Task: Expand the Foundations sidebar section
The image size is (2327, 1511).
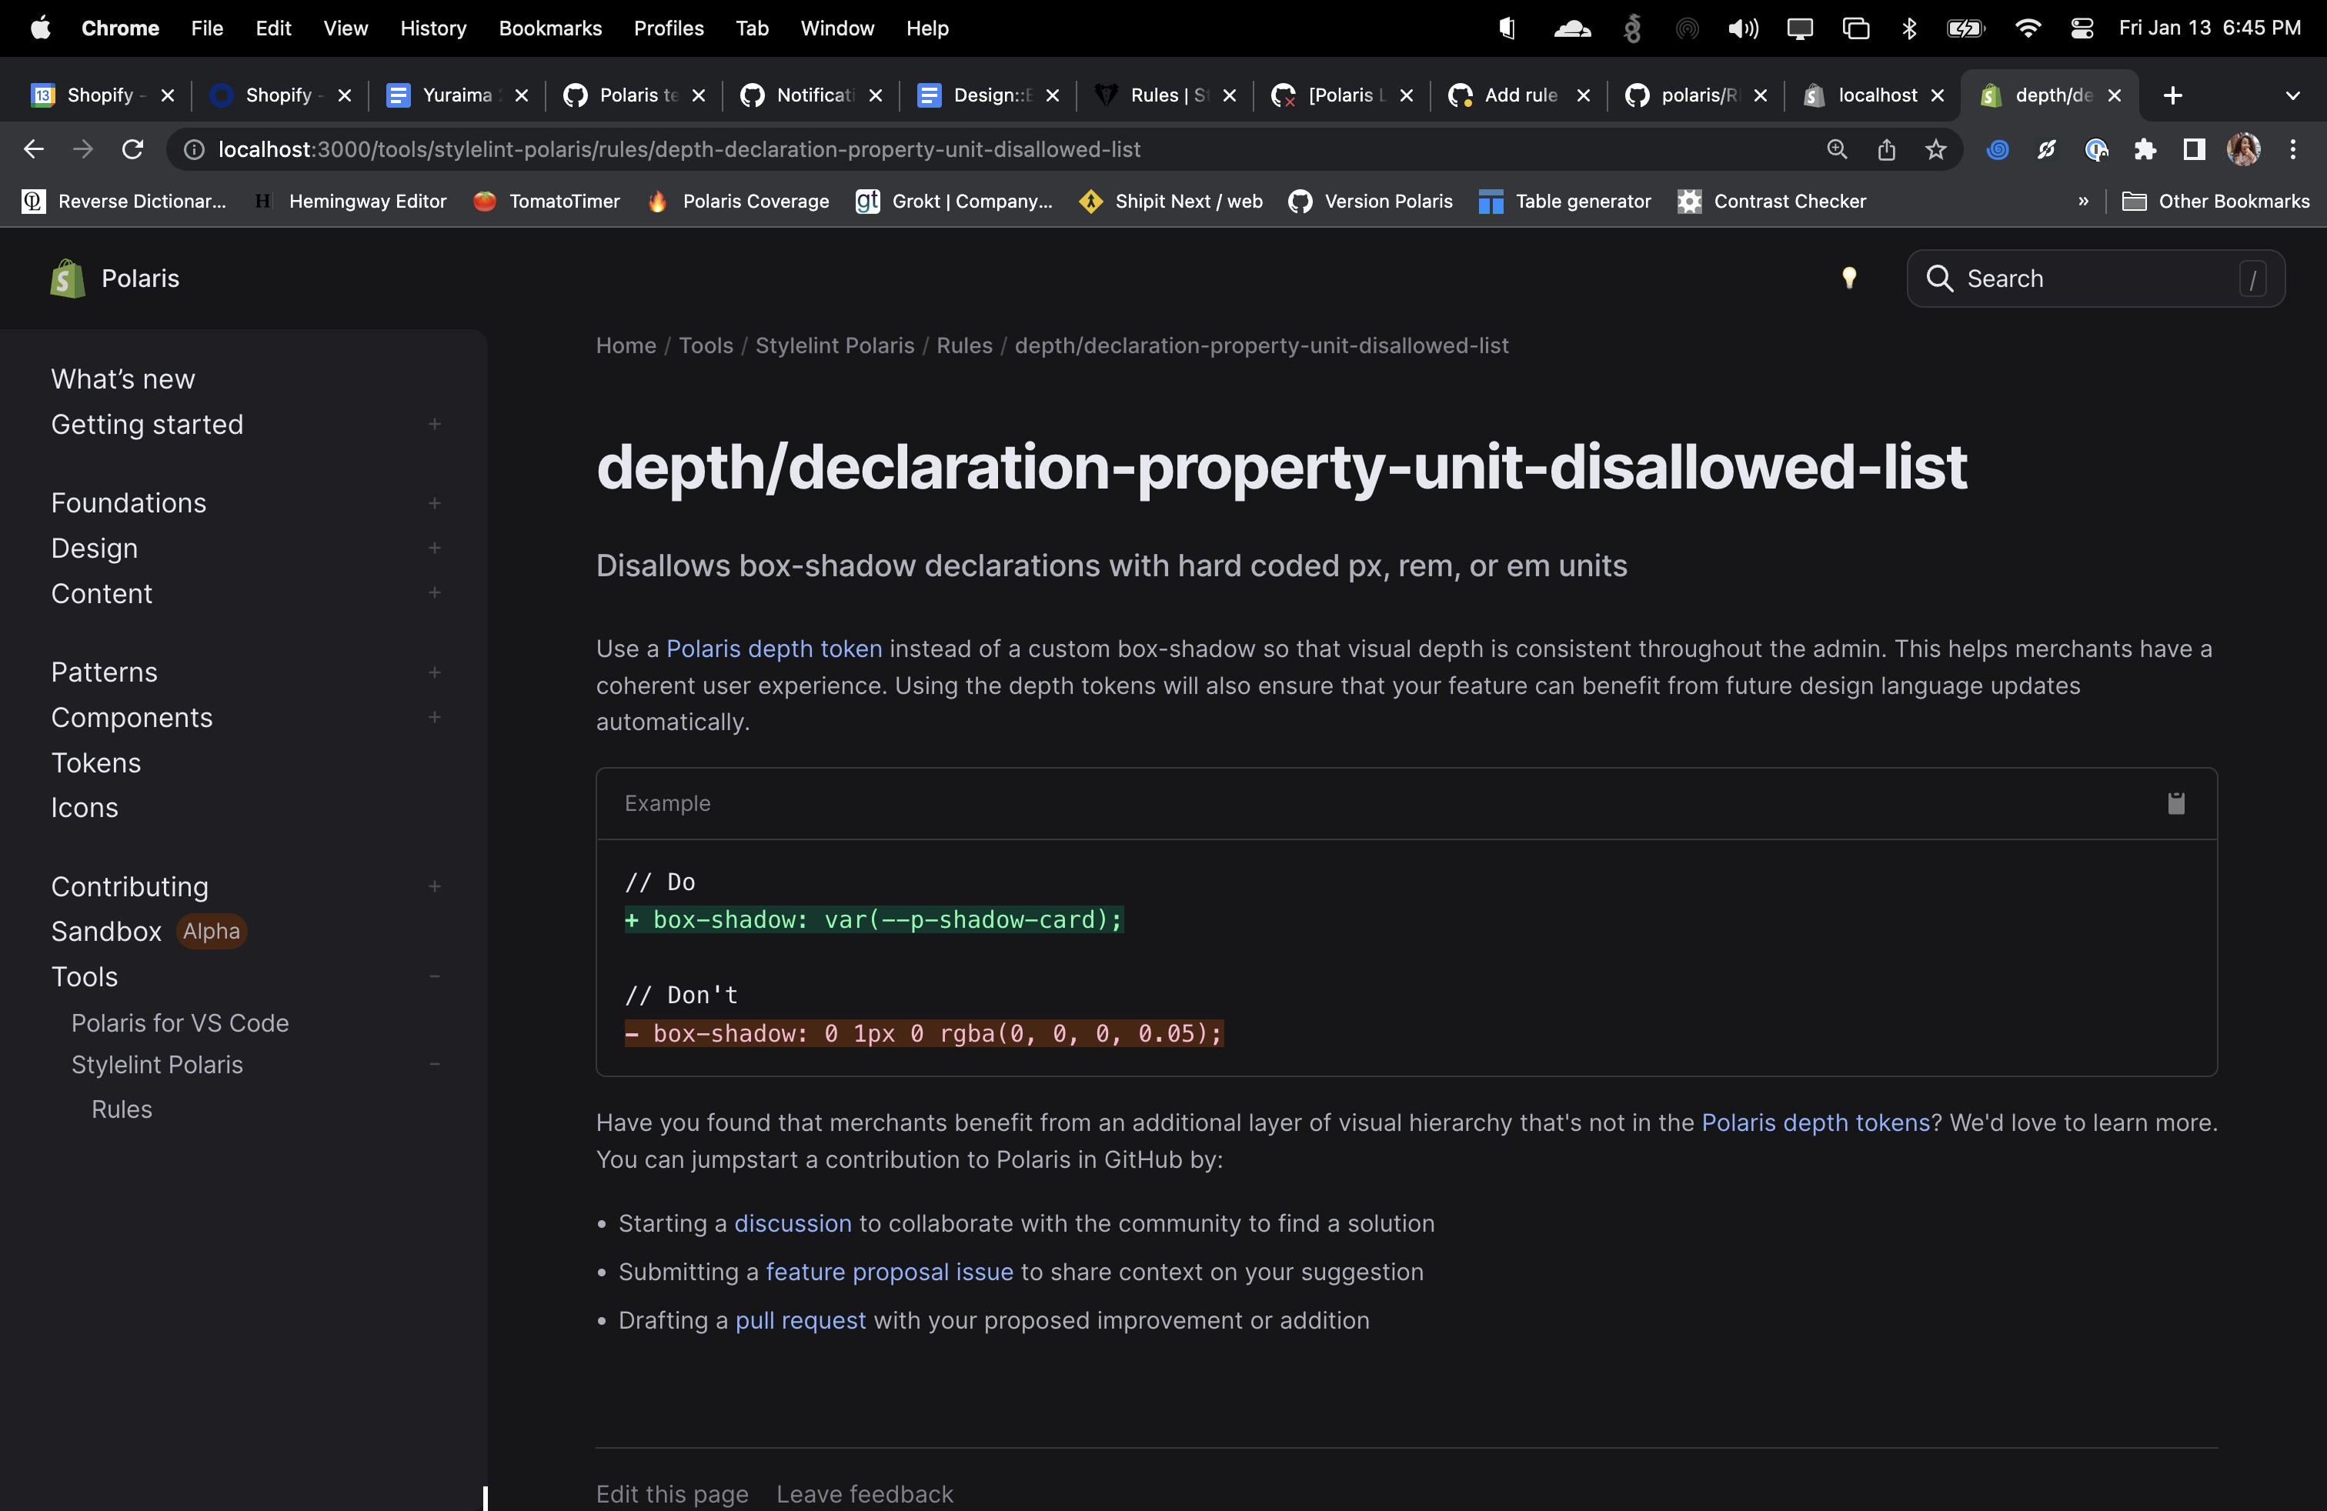Action: [434, 503]
